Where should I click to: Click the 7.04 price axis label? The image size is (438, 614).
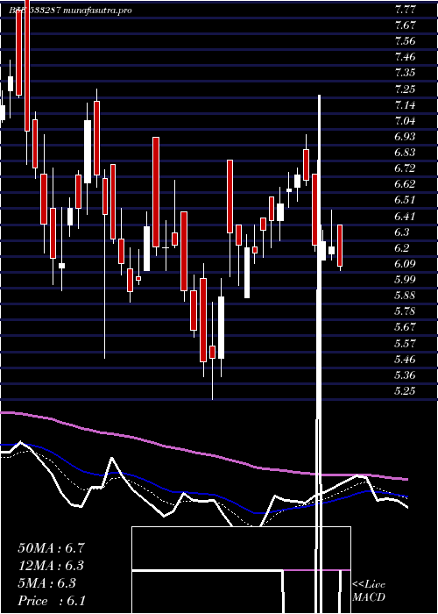[405, 121]
